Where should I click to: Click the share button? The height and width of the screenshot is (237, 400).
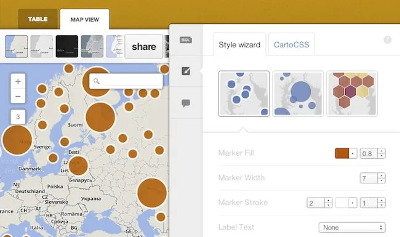pos(144,46)
